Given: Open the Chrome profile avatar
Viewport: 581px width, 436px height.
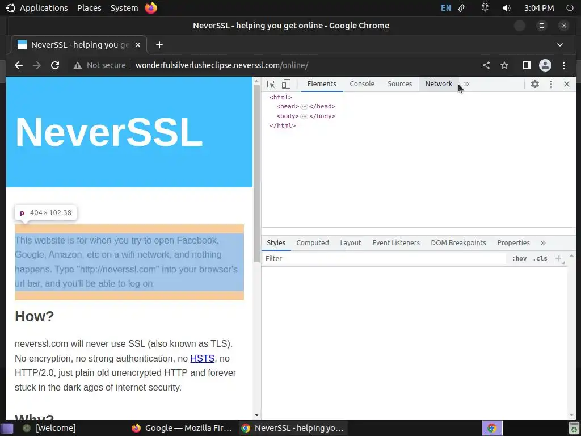Looking at the screenshot, I should [x=545, y=66].
